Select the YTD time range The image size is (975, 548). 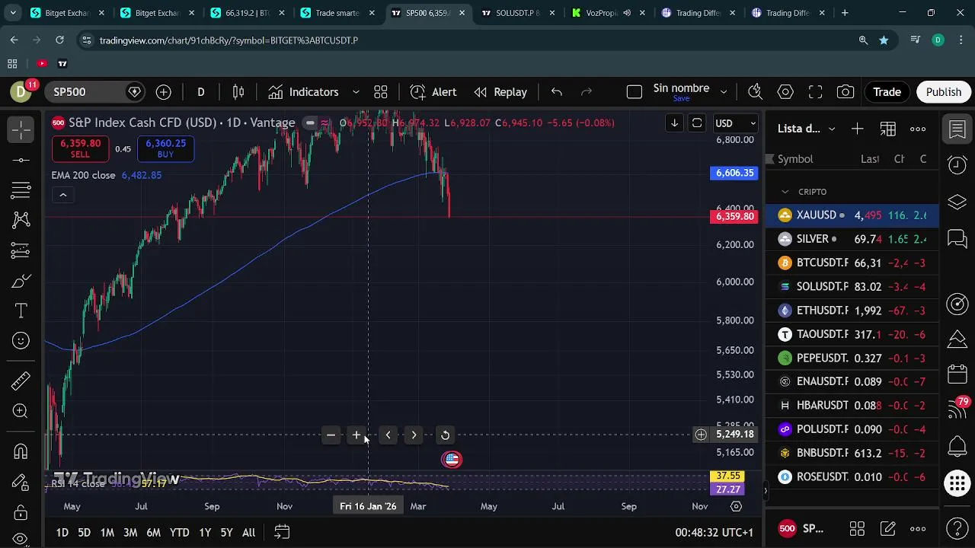pos(180,533)
